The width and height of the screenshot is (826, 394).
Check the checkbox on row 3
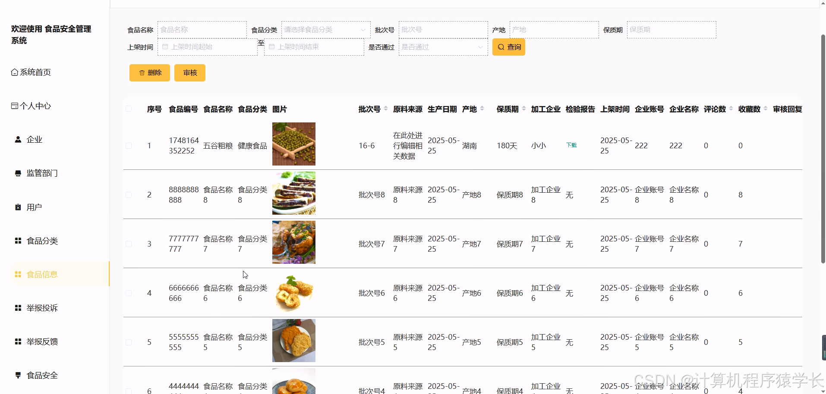128,244
